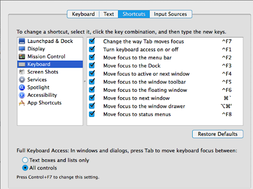Click the ^F7 key combination

point(227,41)
